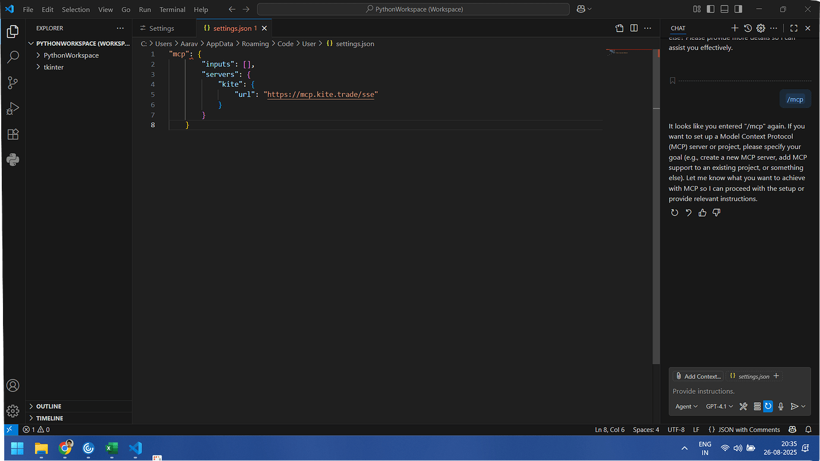Click the microphone icon in chat input
The height and width of the screenshot is (461, 820).
pos(781,406)
